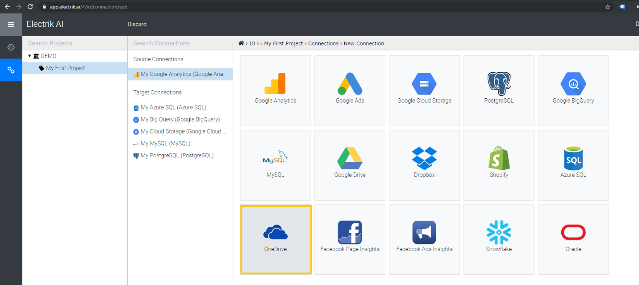Select the Dropbox connector tile
Screen dimensions: 639x285
click(424, 165)
